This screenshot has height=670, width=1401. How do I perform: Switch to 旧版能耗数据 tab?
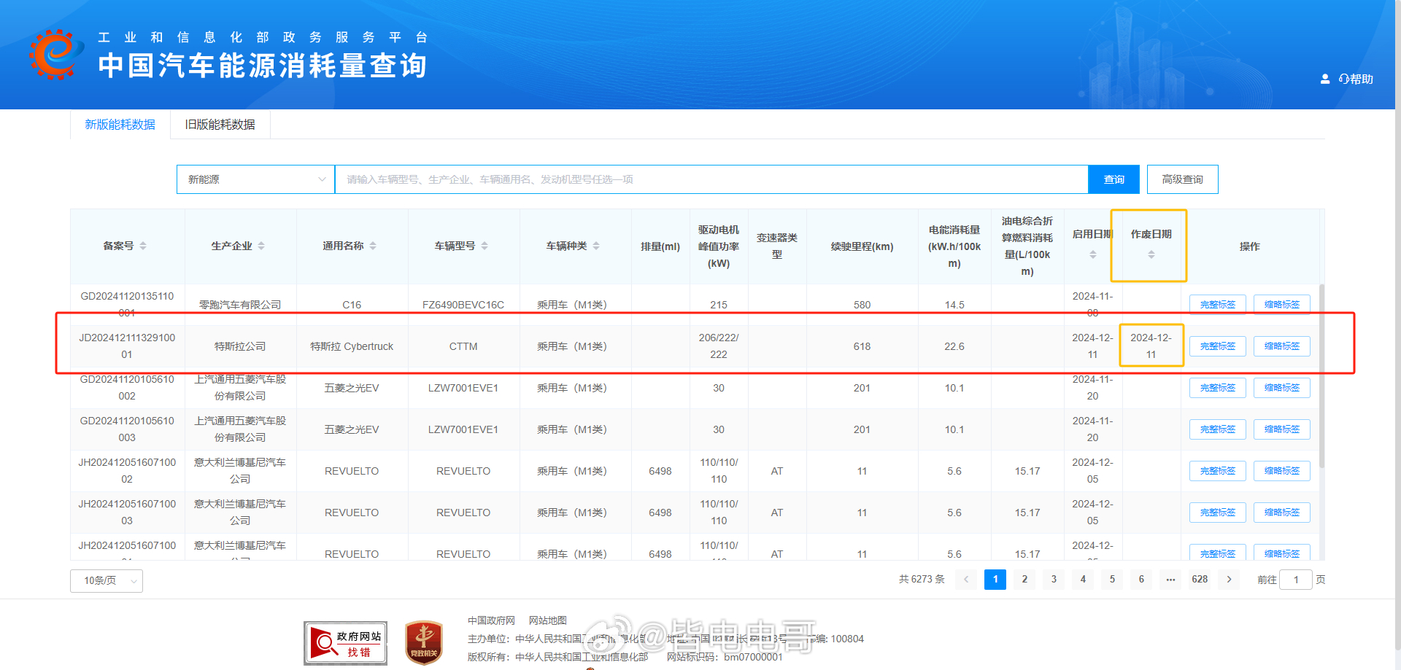(x=220, y=125)
